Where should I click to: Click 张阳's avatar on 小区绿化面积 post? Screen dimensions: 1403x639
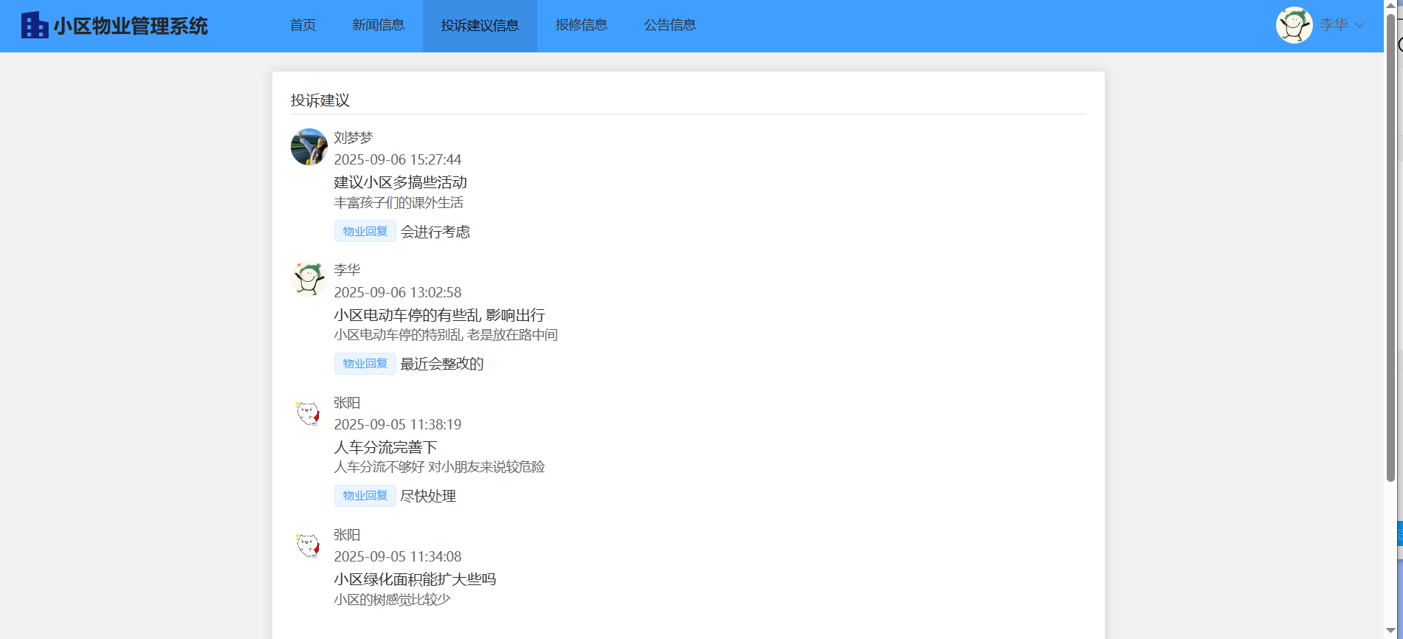coord(309,544)
